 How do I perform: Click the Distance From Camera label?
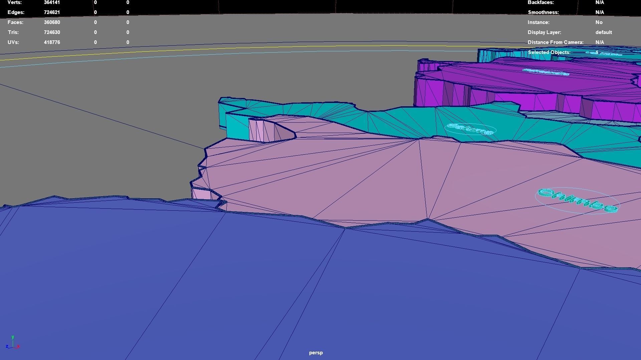point(555,42)
